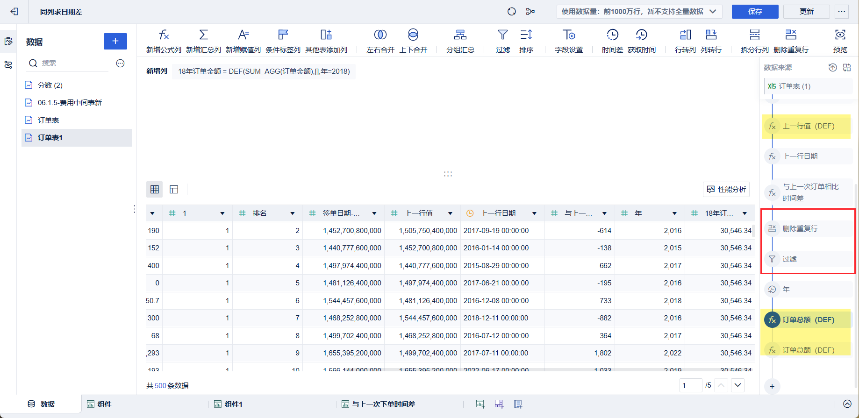Switch to the 数据 bottom tab
Viewport: 859px width, 418px height.
pos(41,404)
